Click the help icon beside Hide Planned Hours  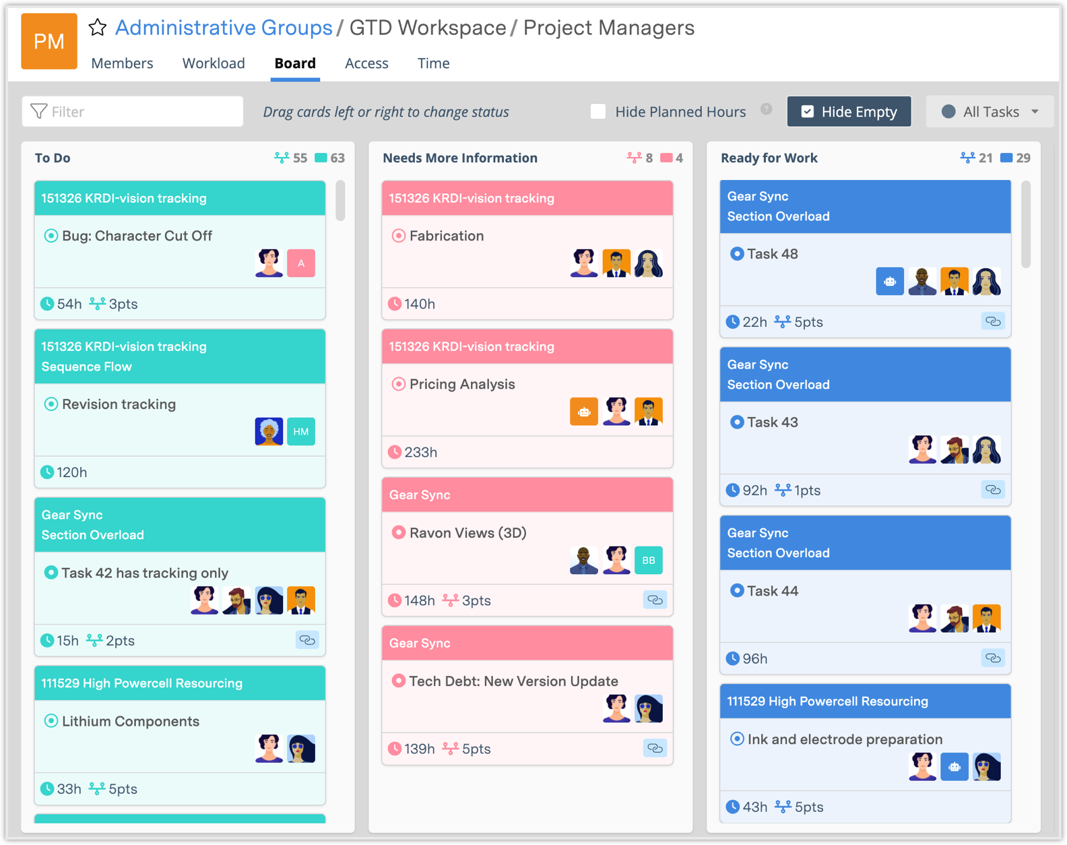click(x=766, y=109)
